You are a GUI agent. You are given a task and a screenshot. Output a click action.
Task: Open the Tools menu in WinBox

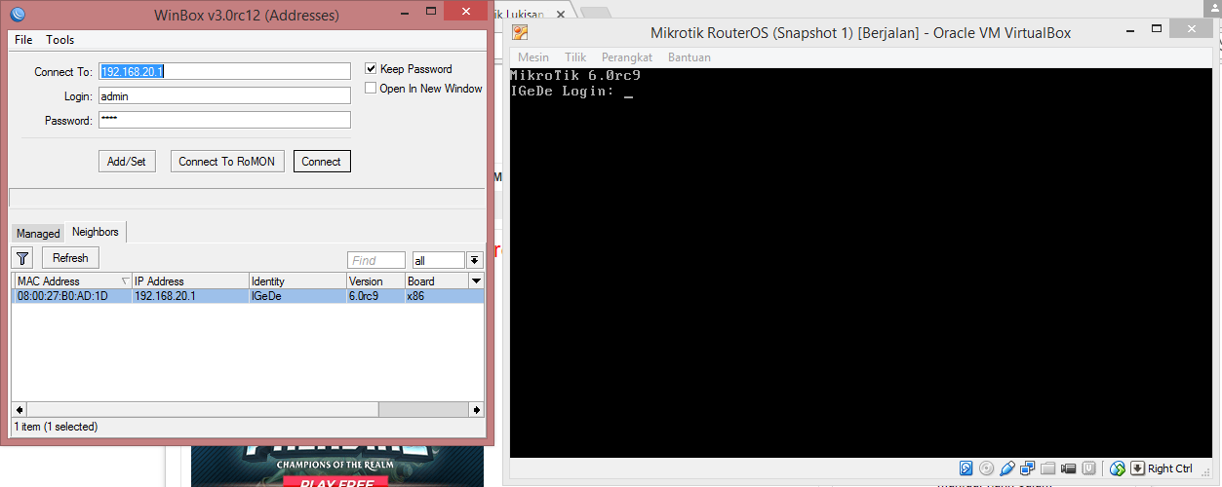60,40
